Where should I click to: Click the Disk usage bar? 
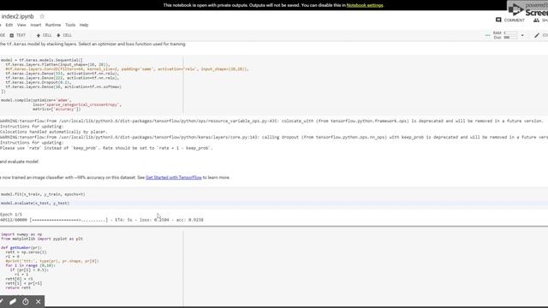[x=510, y=38]
